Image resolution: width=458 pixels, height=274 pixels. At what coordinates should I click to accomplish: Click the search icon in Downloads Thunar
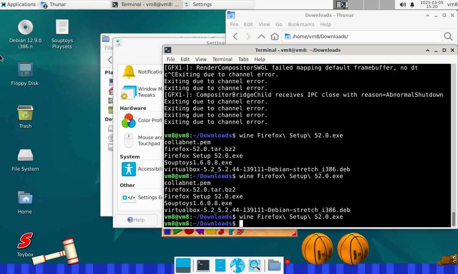click(x=448, y=36)
